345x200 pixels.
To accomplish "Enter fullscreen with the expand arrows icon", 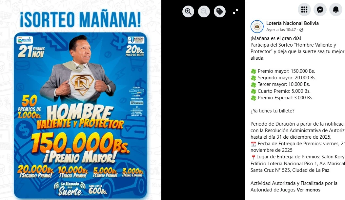I will pos(235,11).
